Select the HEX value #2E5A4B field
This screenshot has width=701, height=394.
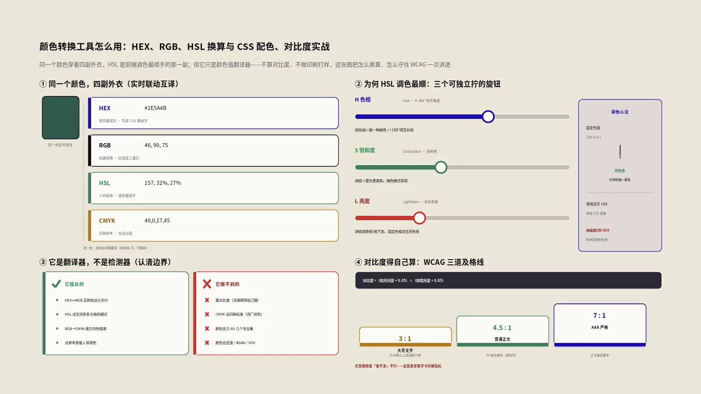156,108
